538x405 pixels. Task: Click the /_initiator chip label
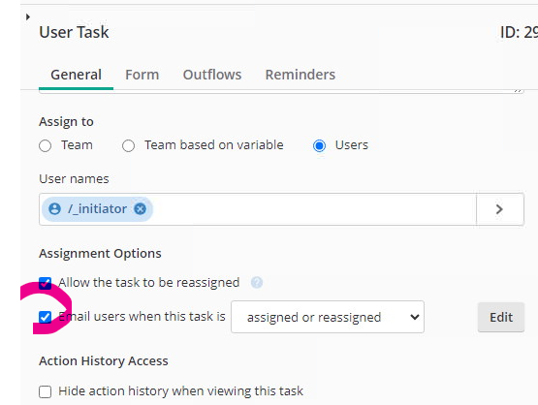97,209
